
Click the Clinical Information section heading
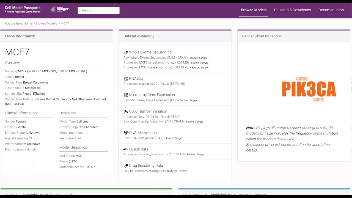click(x=21, y=113)
